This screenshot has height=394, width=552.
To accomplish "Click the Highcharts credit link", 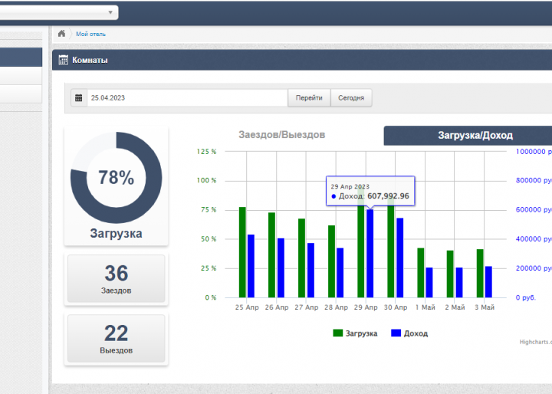I will (x=535, y=342).
